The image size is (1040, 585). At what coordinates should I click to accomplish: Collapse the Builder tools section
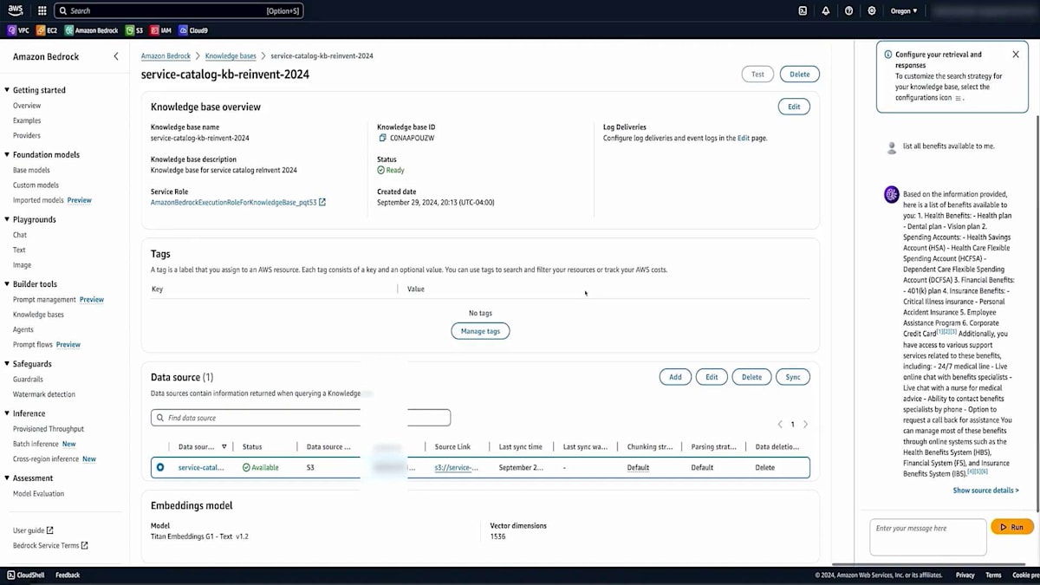click(x=7, y=284)
